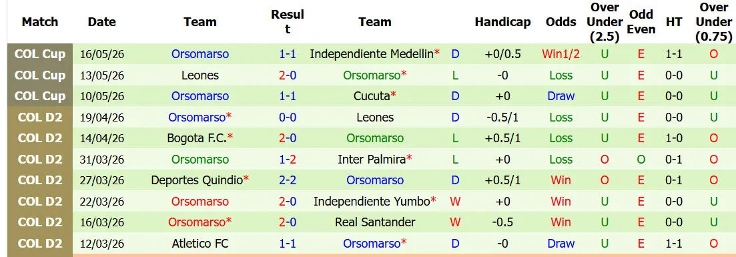
Task: Click the Odds column header
Action: pos(561,22)
